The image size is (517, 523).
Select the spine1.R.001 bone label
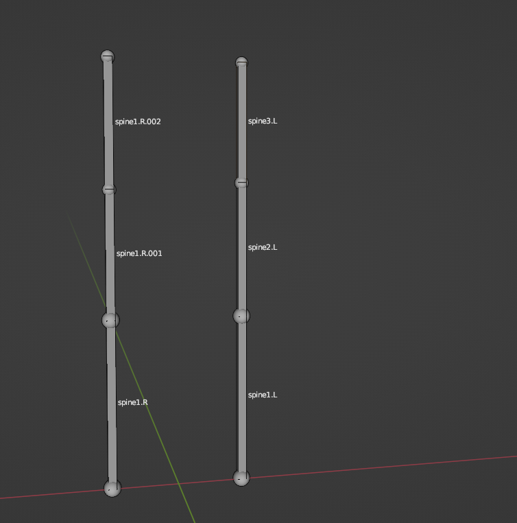(139, 253)
